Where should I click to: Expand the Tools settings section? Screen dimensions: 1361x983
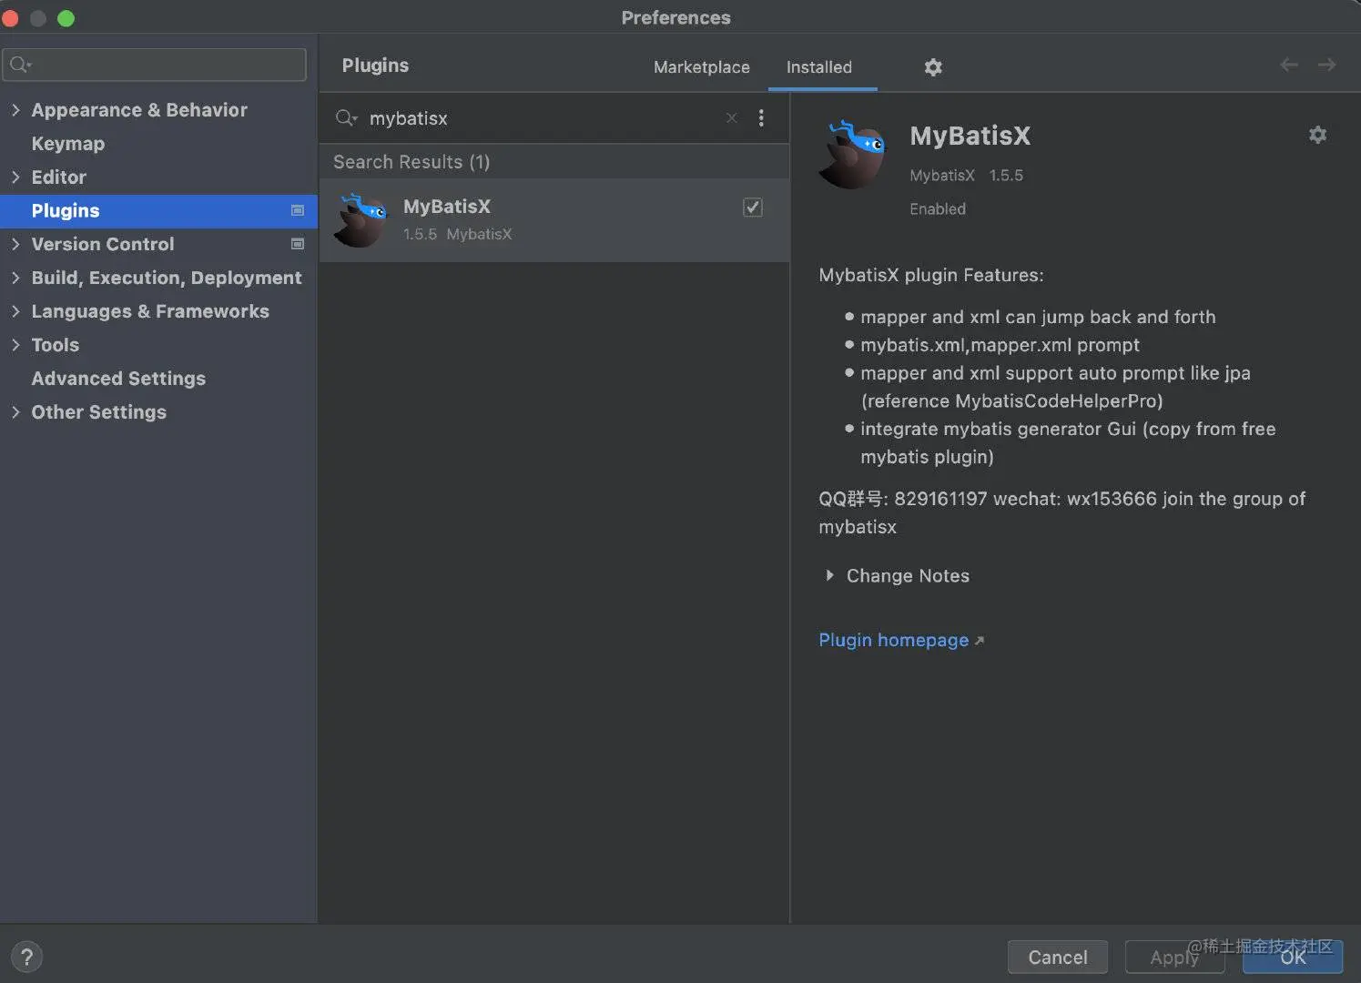(15, 345)
